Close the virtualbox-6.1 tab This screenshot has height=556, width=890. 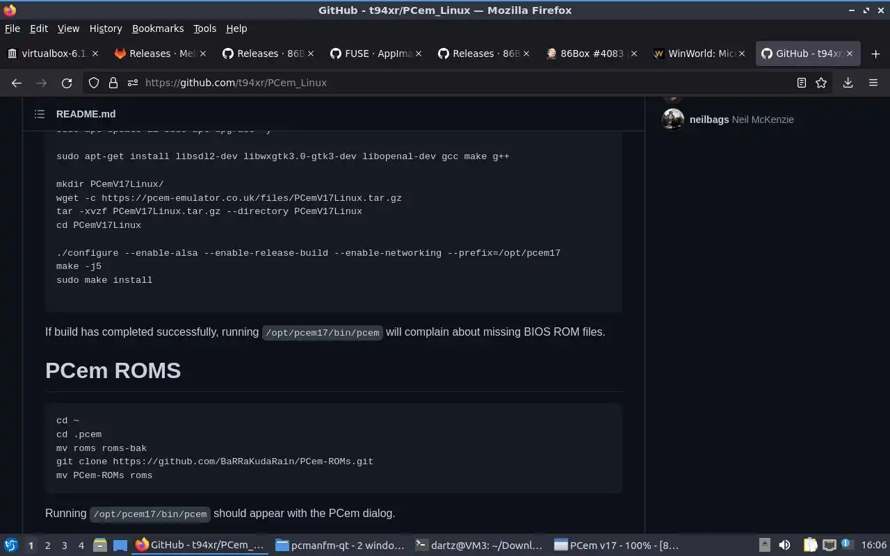coord(95,54)
